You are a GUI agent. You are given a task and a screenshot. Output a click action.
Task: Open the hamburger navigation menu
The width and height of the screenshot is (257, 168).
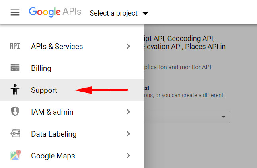click(15, 12)
